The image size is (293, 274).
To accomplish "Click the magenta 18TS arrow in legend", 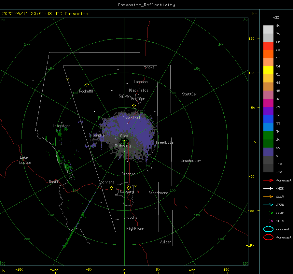I will click(269, 221).
